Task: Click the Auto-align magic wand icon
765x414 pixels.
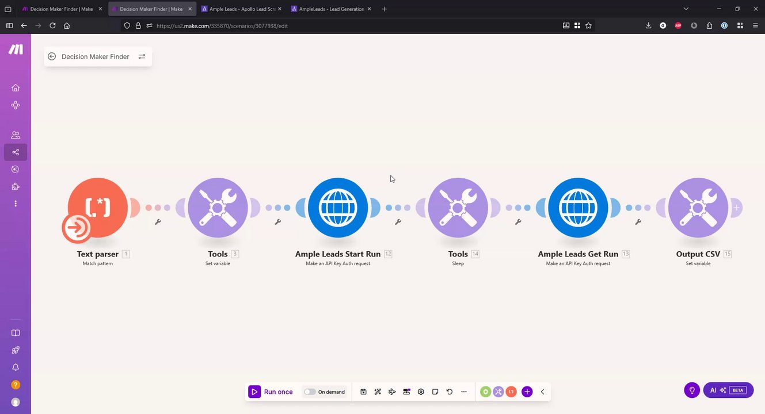Action: [x=378, y=392]
